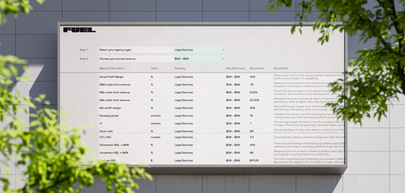Viewport: 405px width, 193px height.
Task: Click the benchmark value 16 for Runway period
Action: pos(251,116)
